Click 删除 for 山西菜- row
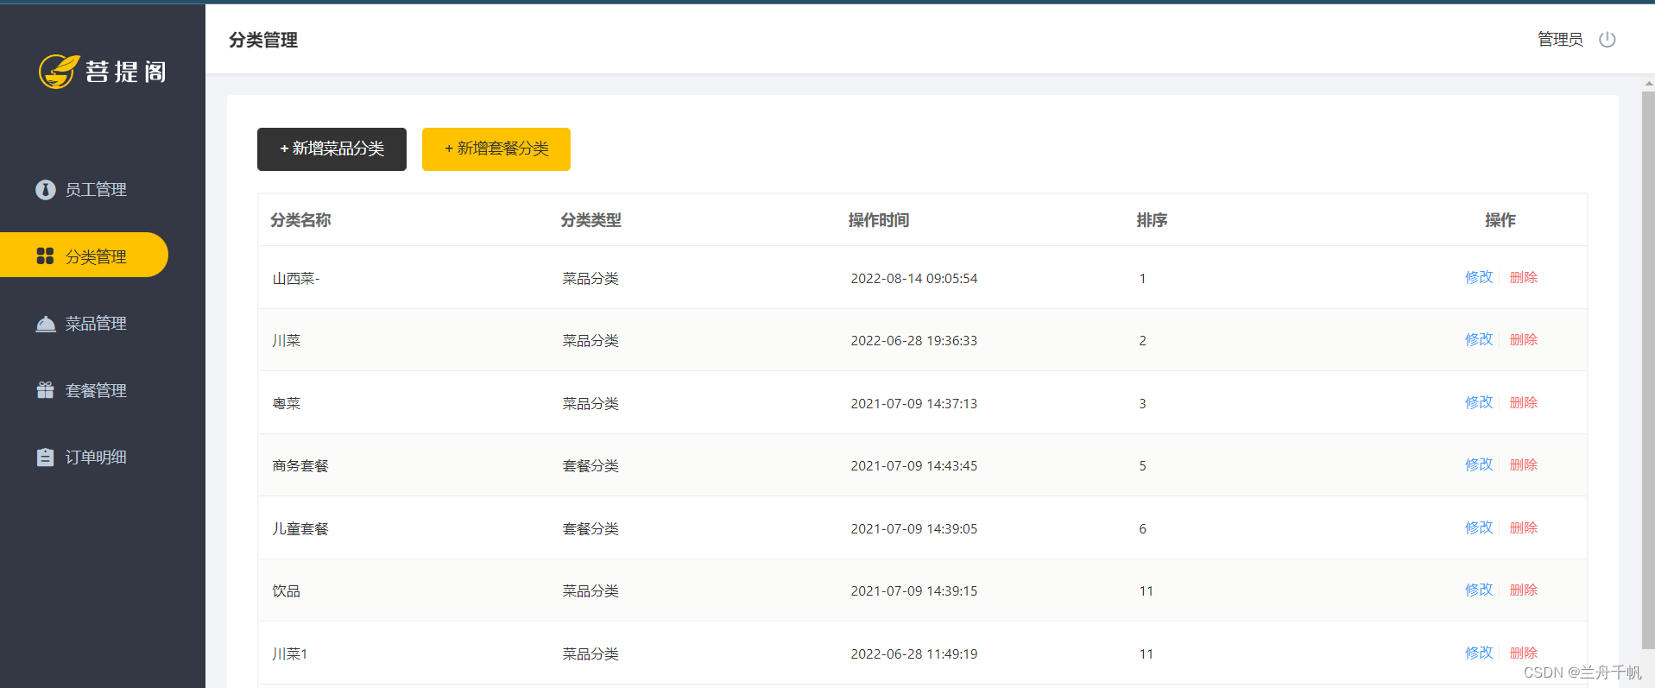The width and height of the screenshot is (1655, 688). pyautogui.click(x=1524, y=277)
